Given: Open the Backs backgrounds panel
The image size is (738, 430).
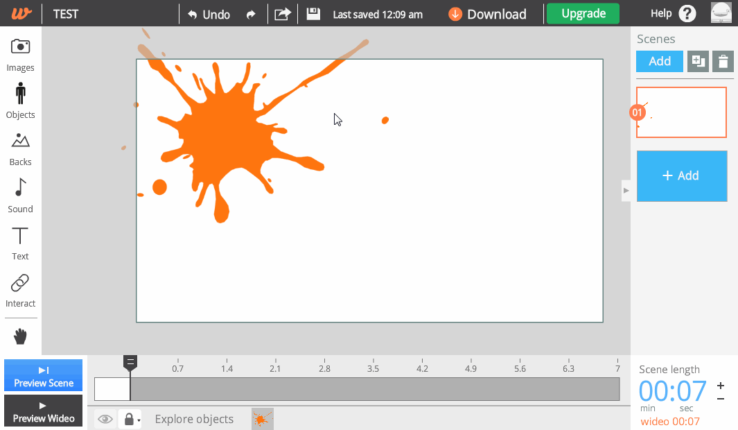Looking at the screenshot, I should tap(20, 149).
